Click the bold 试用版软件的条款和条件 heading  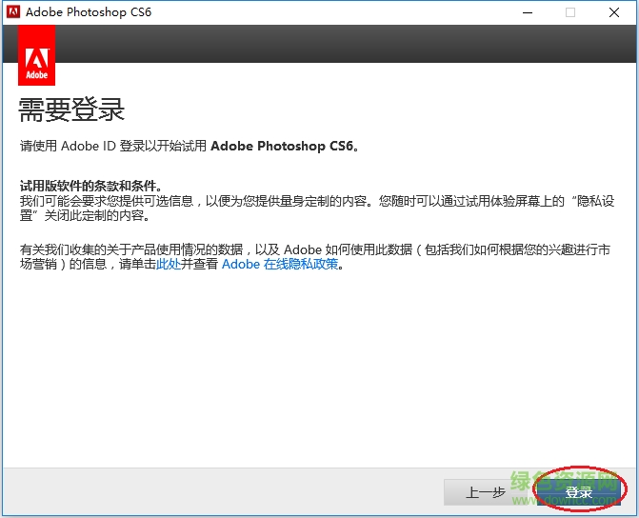click(x=90, y=185)
